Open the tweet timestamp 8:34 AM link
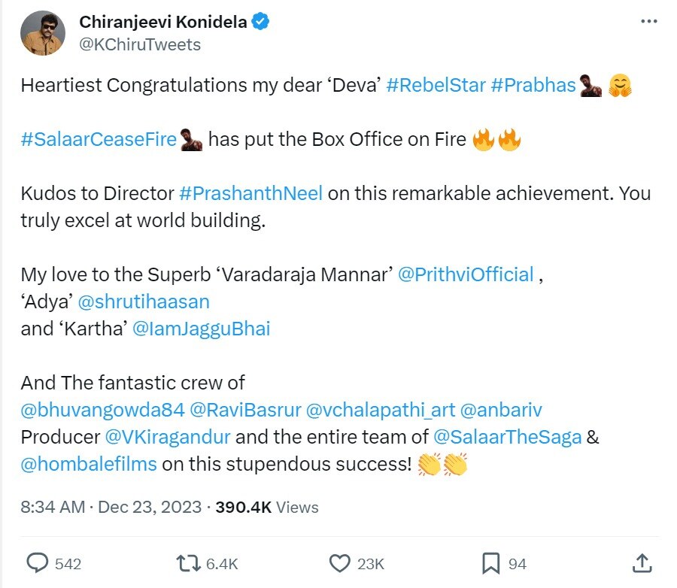677x588 pixels. point(53,508)
